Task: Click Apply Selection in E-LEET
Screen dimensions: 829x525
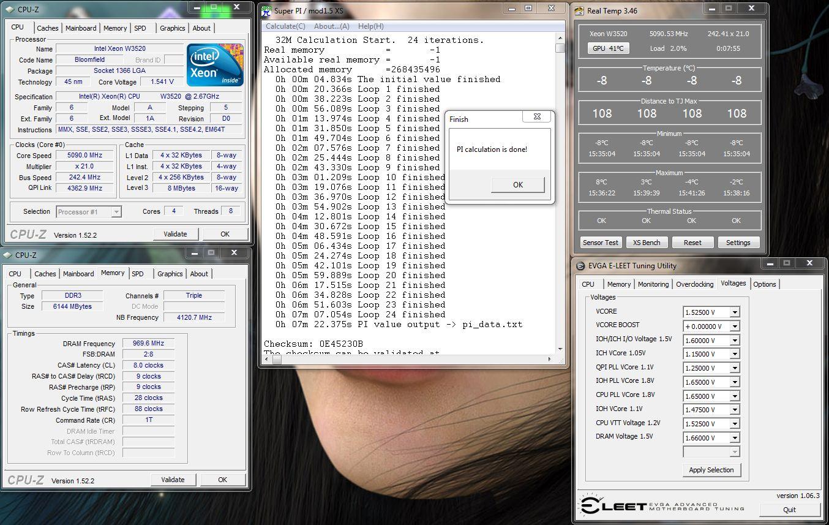Action: pos(711,470)
